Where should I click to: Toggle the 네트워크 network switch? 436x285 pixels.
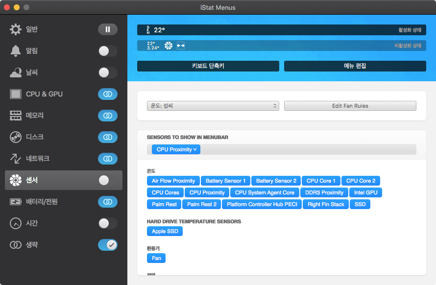tap(108, 159)
